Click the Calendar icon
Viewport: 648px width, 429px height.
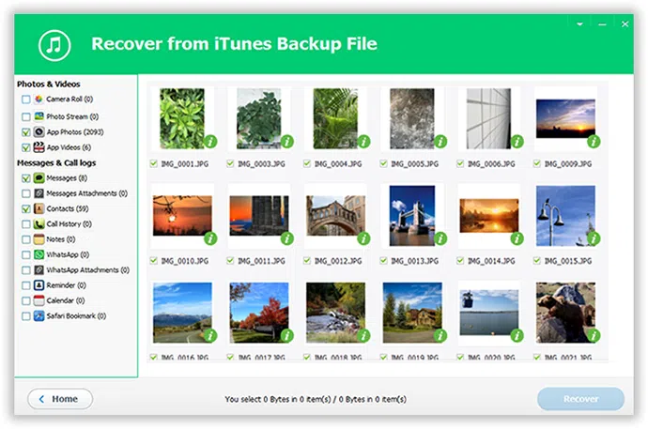(x=39, y=300)
